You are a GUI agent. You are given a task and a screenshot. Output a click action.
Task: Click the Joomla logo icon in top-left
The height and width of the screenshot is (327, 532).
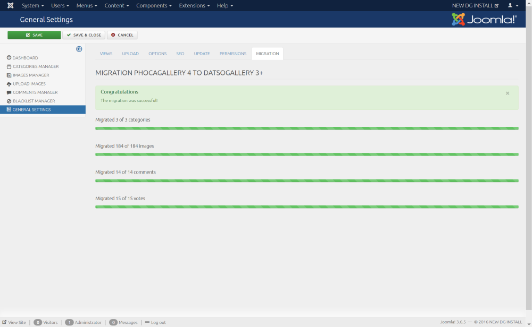pyautogui.click(x=10, y=5)
